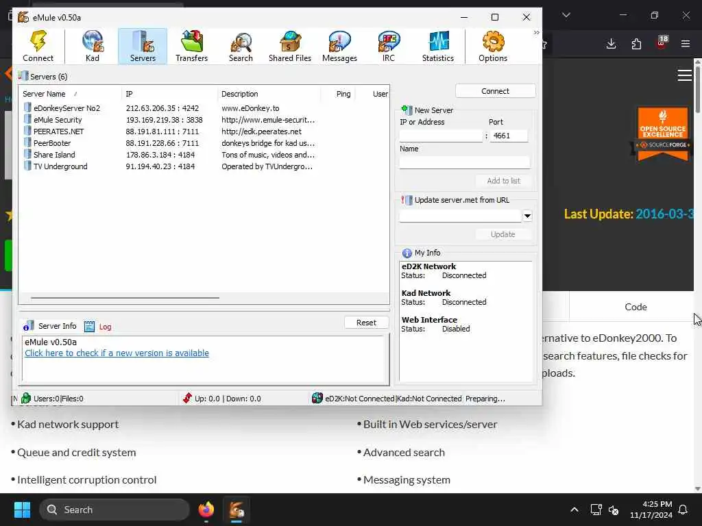The height and width of the screenshot is (526, 702).
Task: Click the check for new version link
Action: [117, 353]
